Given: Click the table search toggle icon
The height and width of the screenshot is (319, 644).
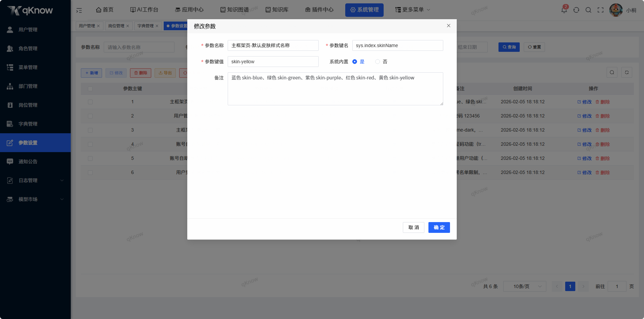Looking at the screenshot, I should (612, 72).
